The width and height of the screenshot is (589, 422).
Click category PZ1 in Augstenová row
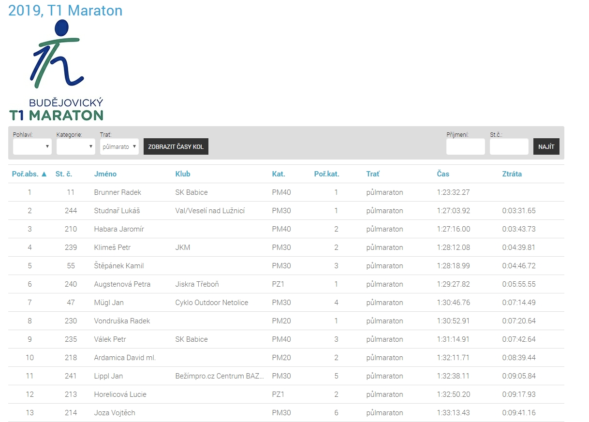click(x=278, y=284)
